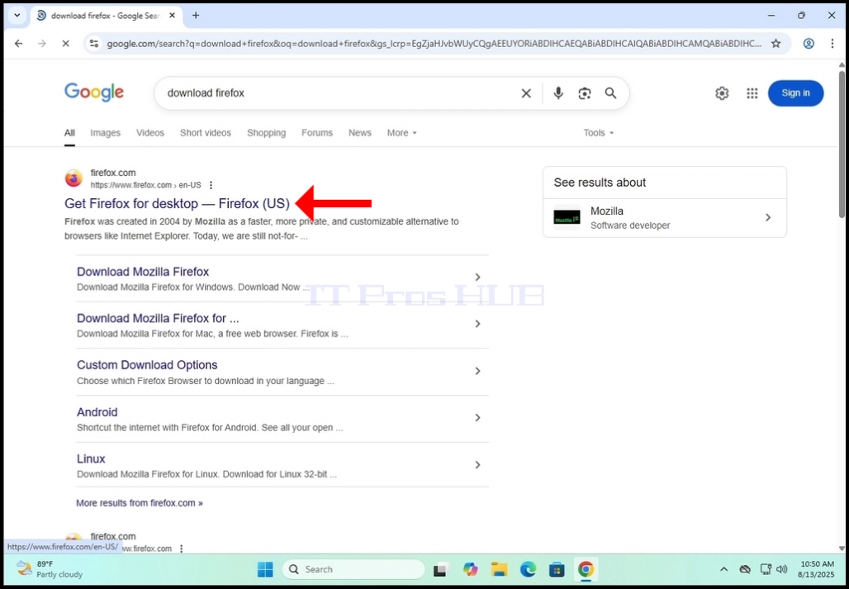Open Microsoft Edge on taskbar
Image resolution: width=849 pixels, height=589 pixels.
coord(528,569)
